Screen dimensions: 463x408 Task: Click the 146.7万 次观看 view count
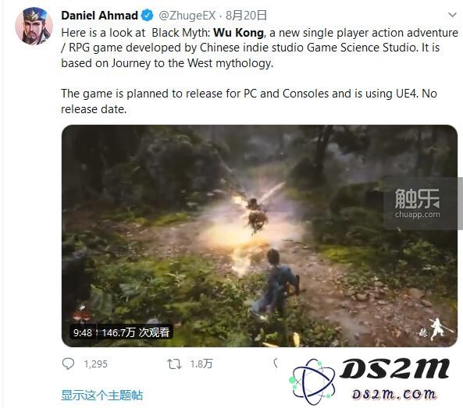click(136, 332)
